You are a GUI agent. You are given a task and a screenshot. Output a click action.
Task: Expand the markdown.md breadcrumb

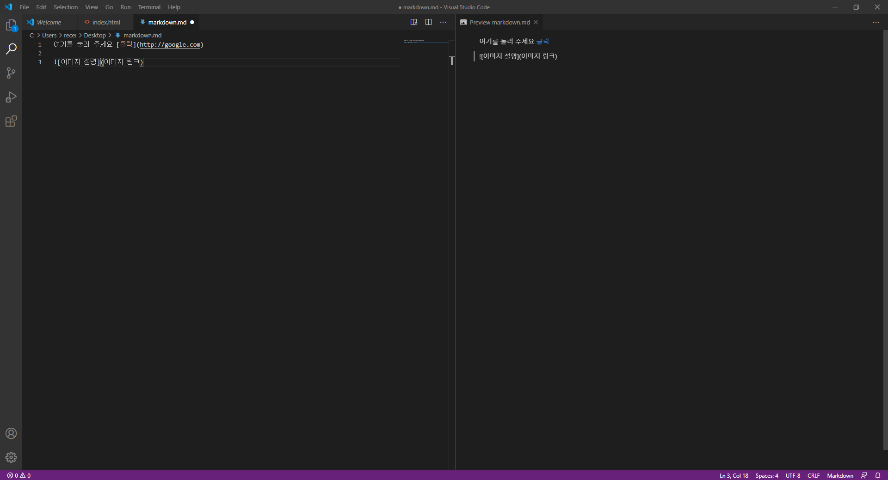pos(139,36)
